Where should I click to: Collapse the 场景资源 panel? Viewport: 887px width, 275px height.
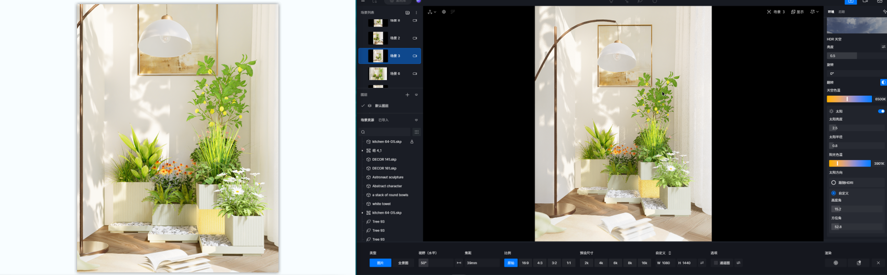tap(416, 120)
